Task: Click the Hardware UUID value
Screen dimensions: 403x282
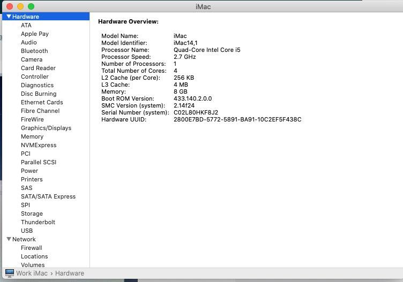Action: pos(237,119)
